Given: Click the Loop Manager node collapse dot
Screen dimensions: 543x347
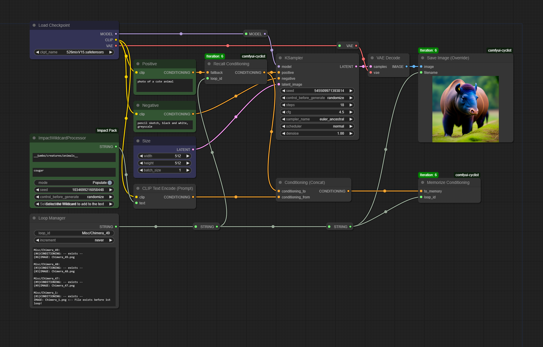Looking at the screenshot, I should (x=34, y=218).
